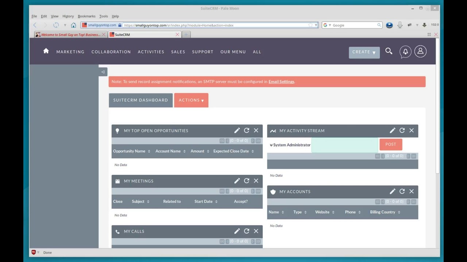Edit the My Accounts dashlet
Screen dimensions: 467x262
point(393,191)
